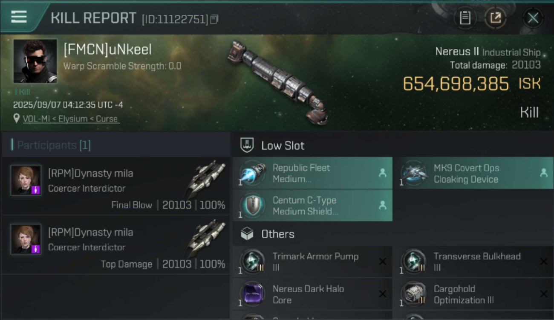The height and width of the screenshot is (320, 554).
Task: Select the Centum C-Type Medium Shield item
Action: click(x=312, y=206)
